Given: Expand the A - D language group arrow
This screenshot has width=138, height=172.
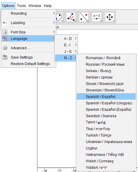Looking at the screenshot, I should (76, 38).
